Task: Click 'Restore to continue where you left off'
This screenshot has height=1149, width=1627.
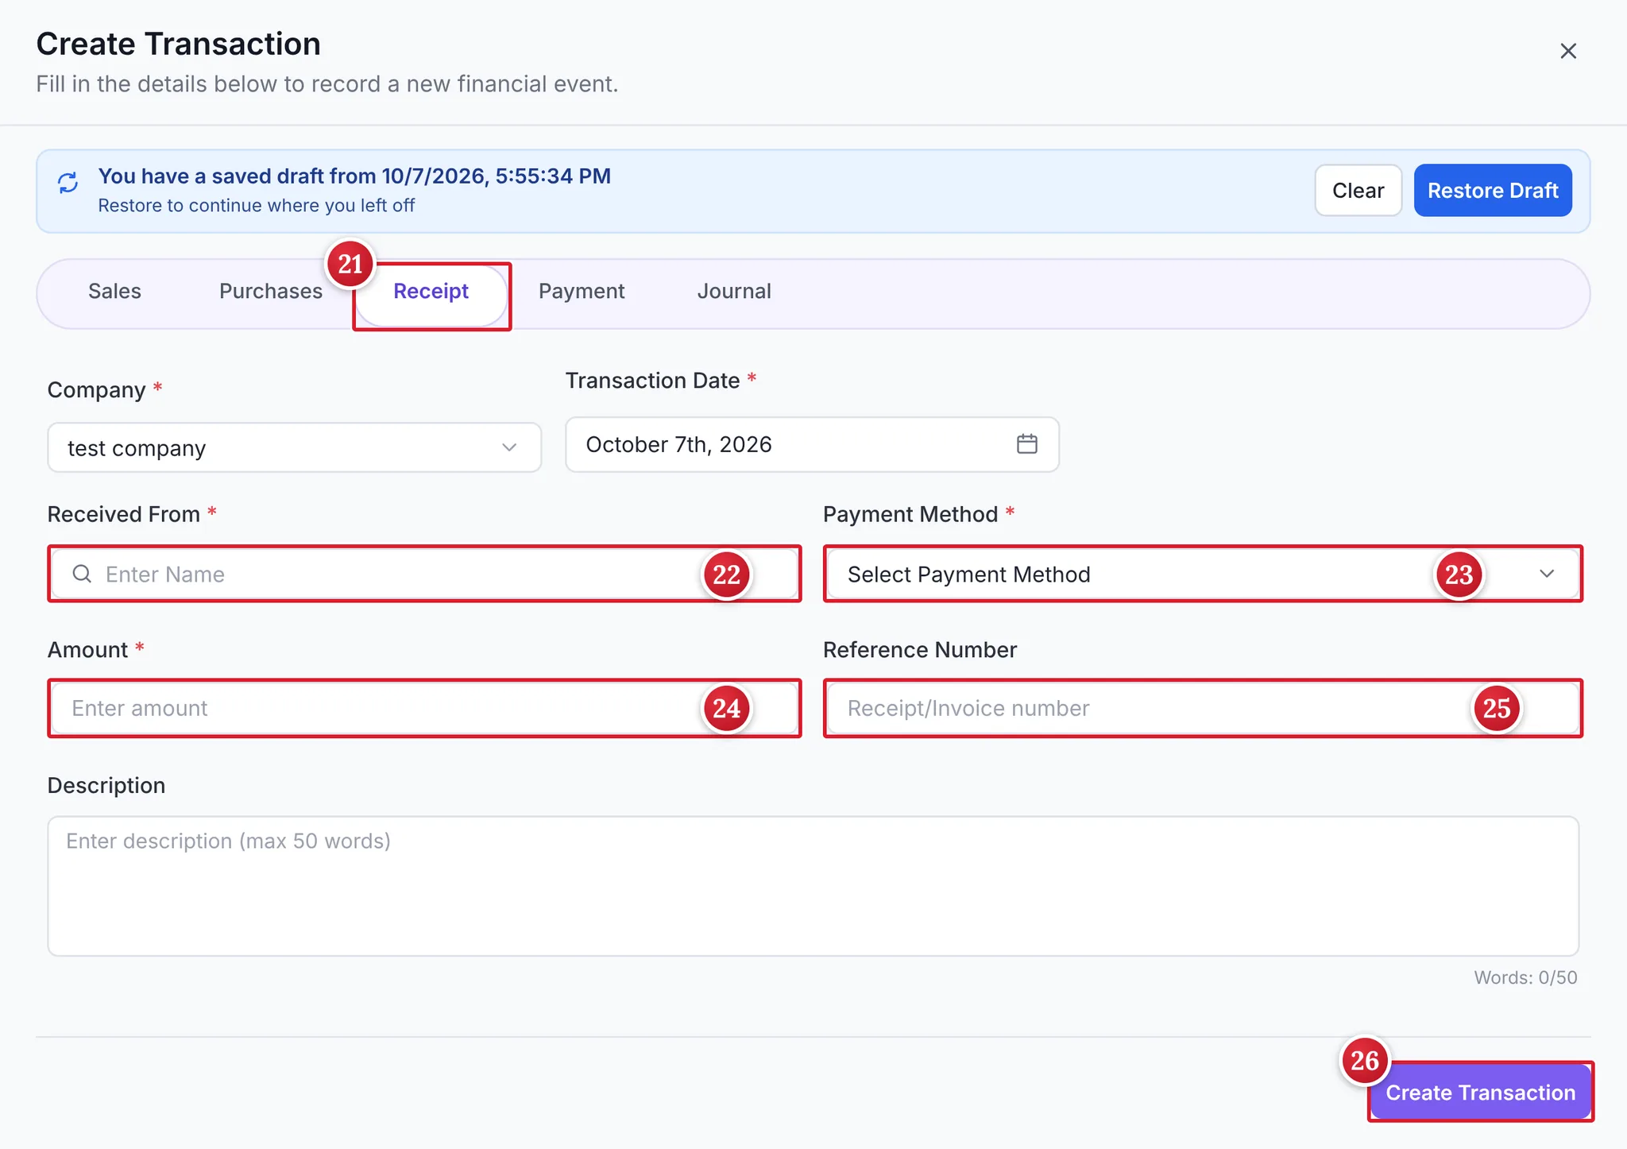Action: pyautogui.click(x=256, y=206)
